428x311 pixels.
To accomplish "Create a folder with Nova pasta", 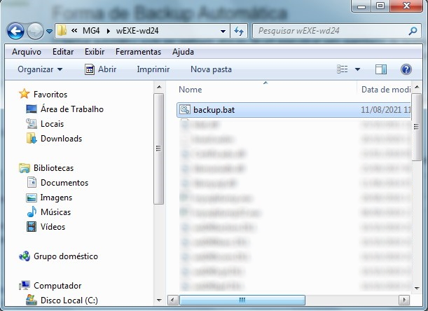I will coord(211,69).
